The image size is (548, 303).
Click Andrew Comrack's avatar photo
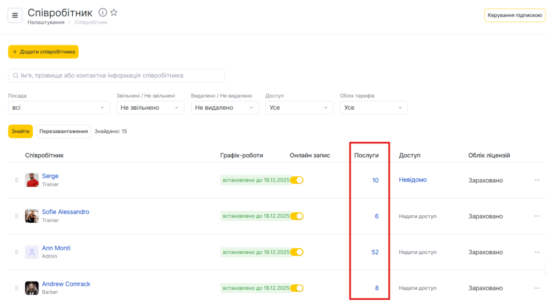32,288
